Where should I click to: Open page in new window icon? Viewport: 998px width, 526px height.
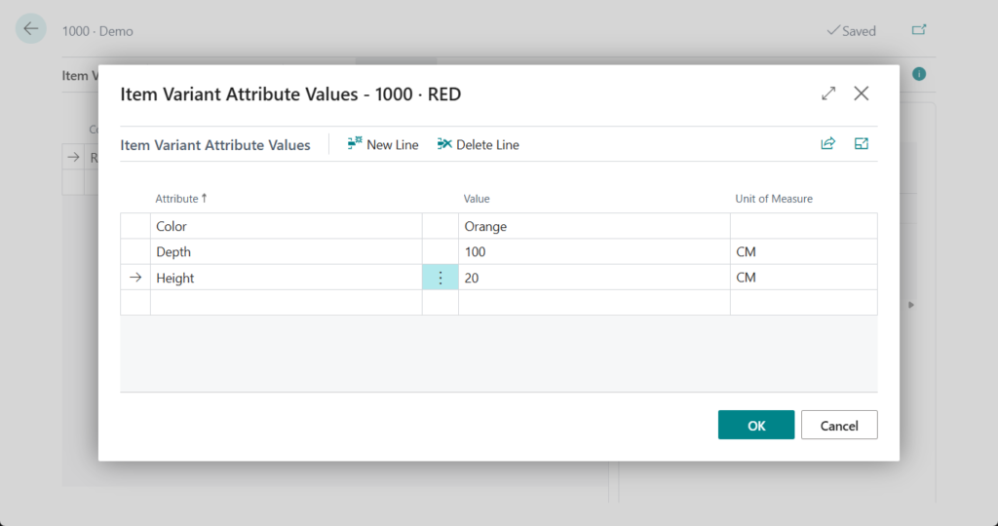tap(918, 30)
